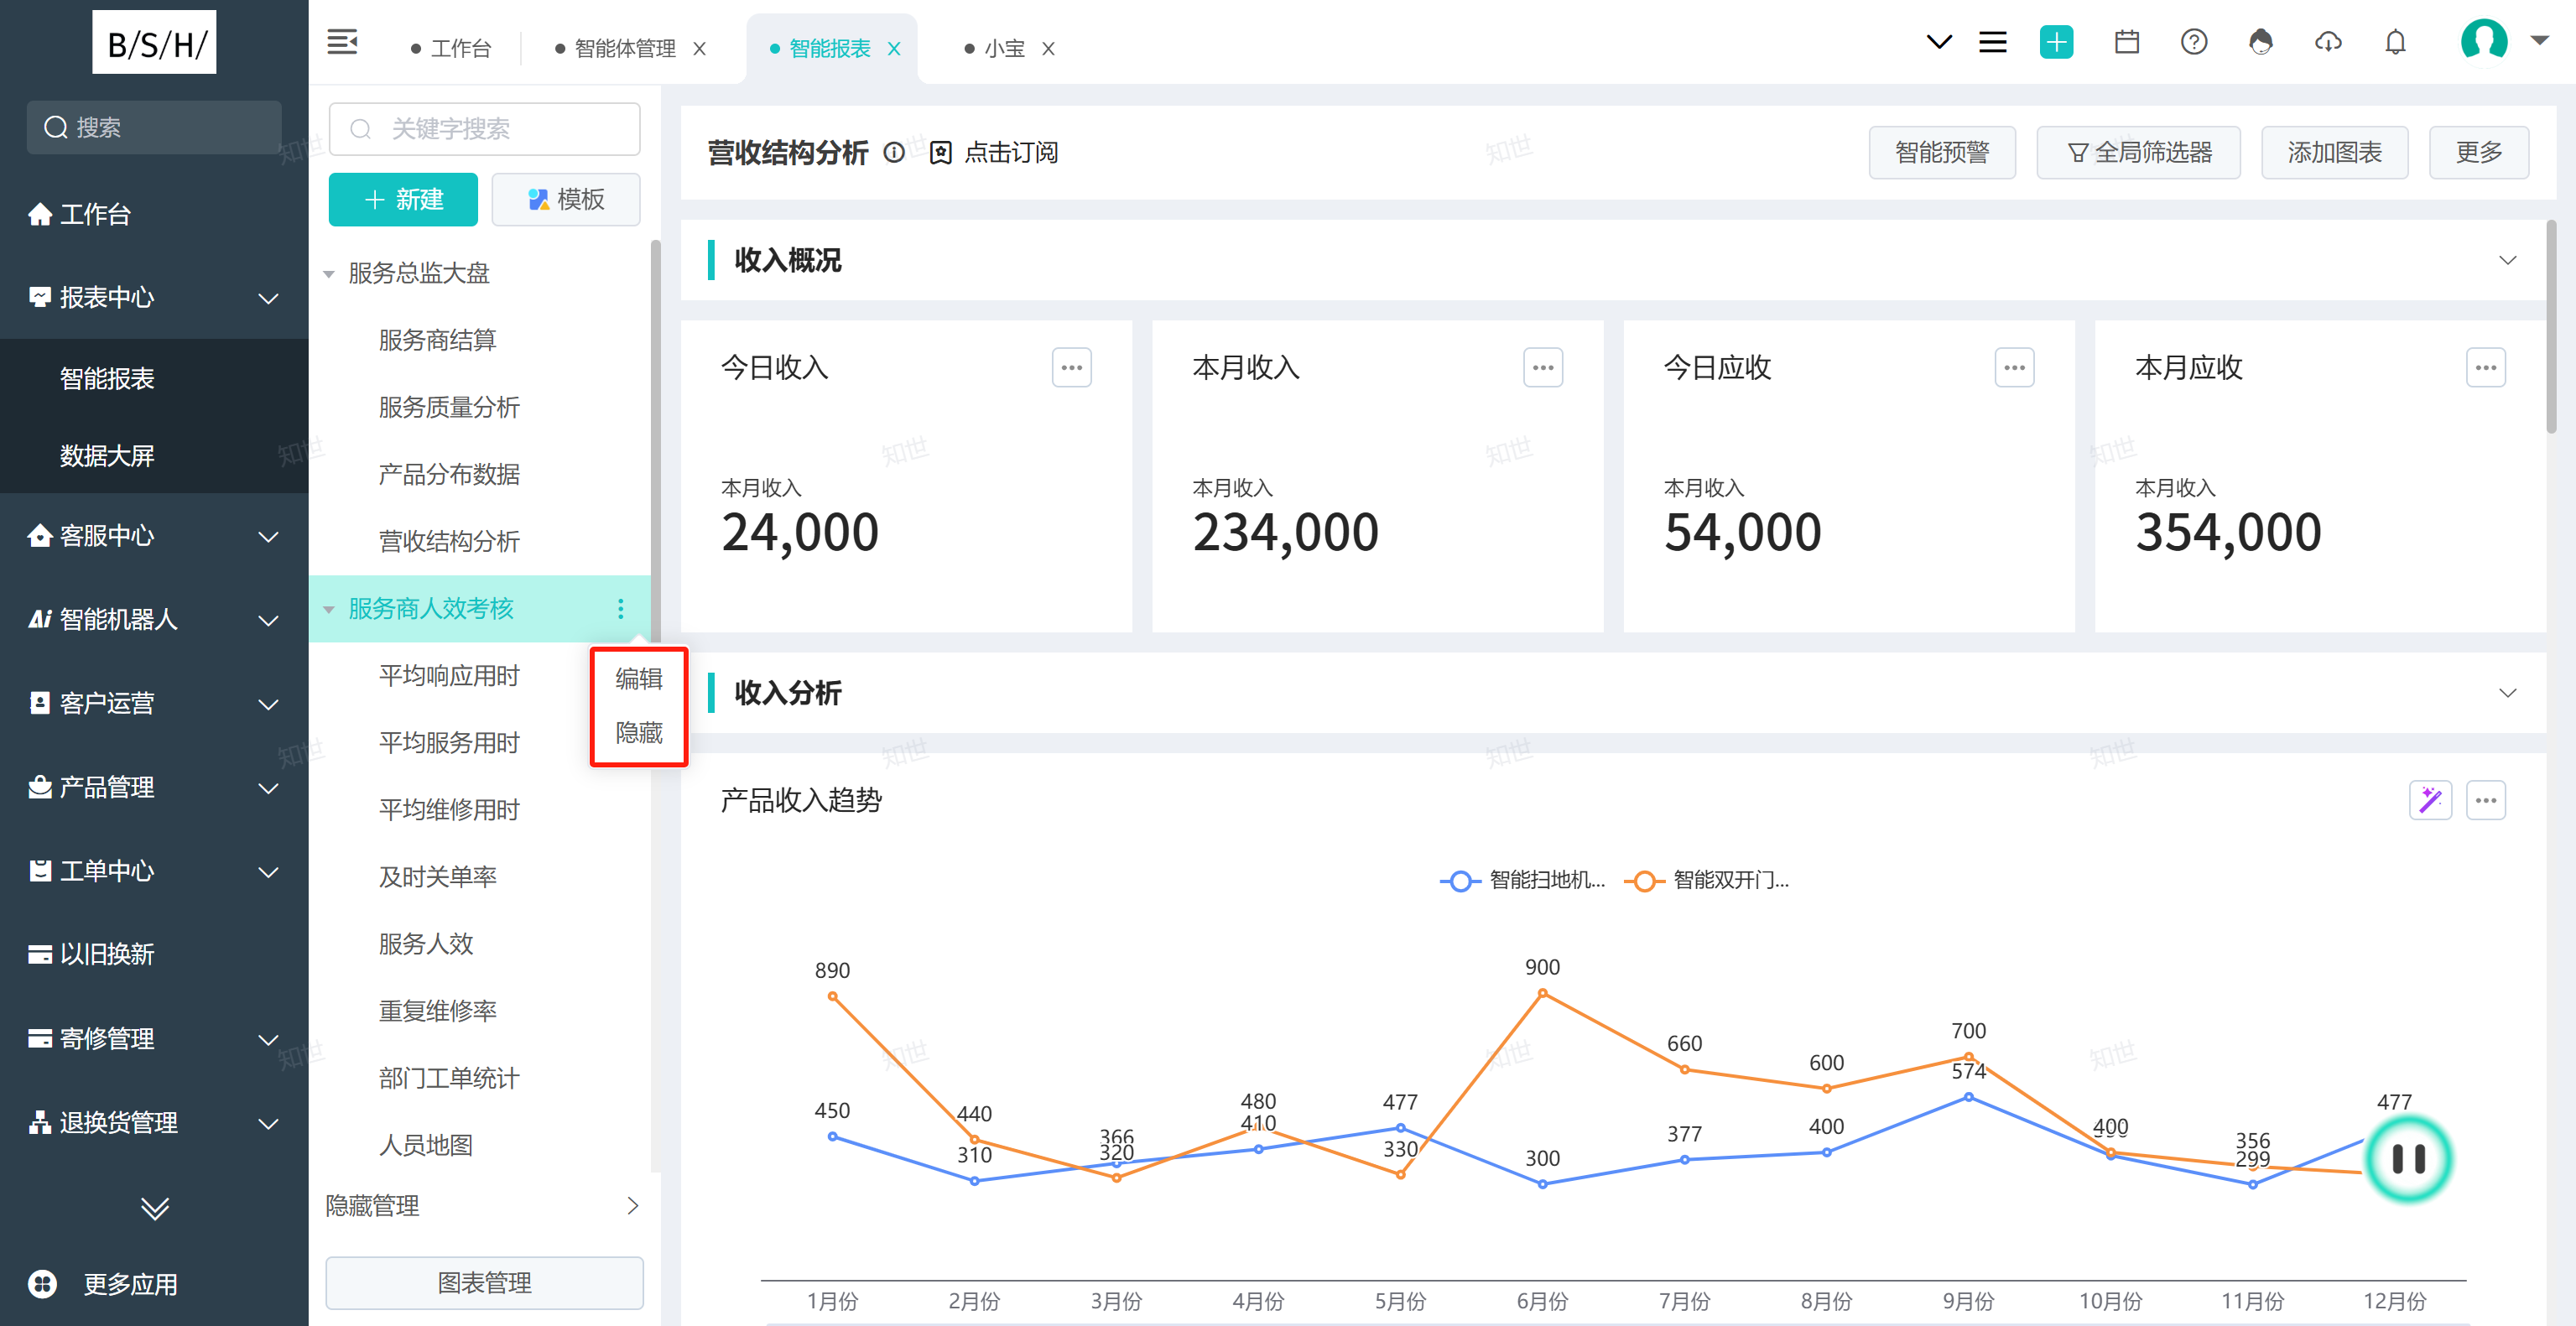This screenshot has width=2576, height=1326.
Task: Click the 更多 button in the header
Action: coord(2479,152)
